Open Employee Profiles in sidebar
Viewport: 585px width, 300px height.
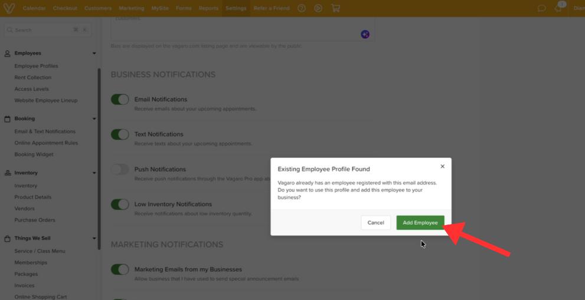coord(36,66)
